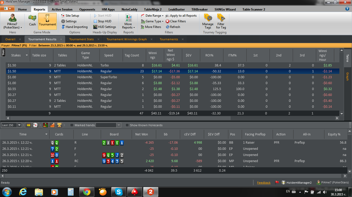
Task: Open Tournament Winnings Graph tab
Action: pyautogui.click(x=127, y=39)
